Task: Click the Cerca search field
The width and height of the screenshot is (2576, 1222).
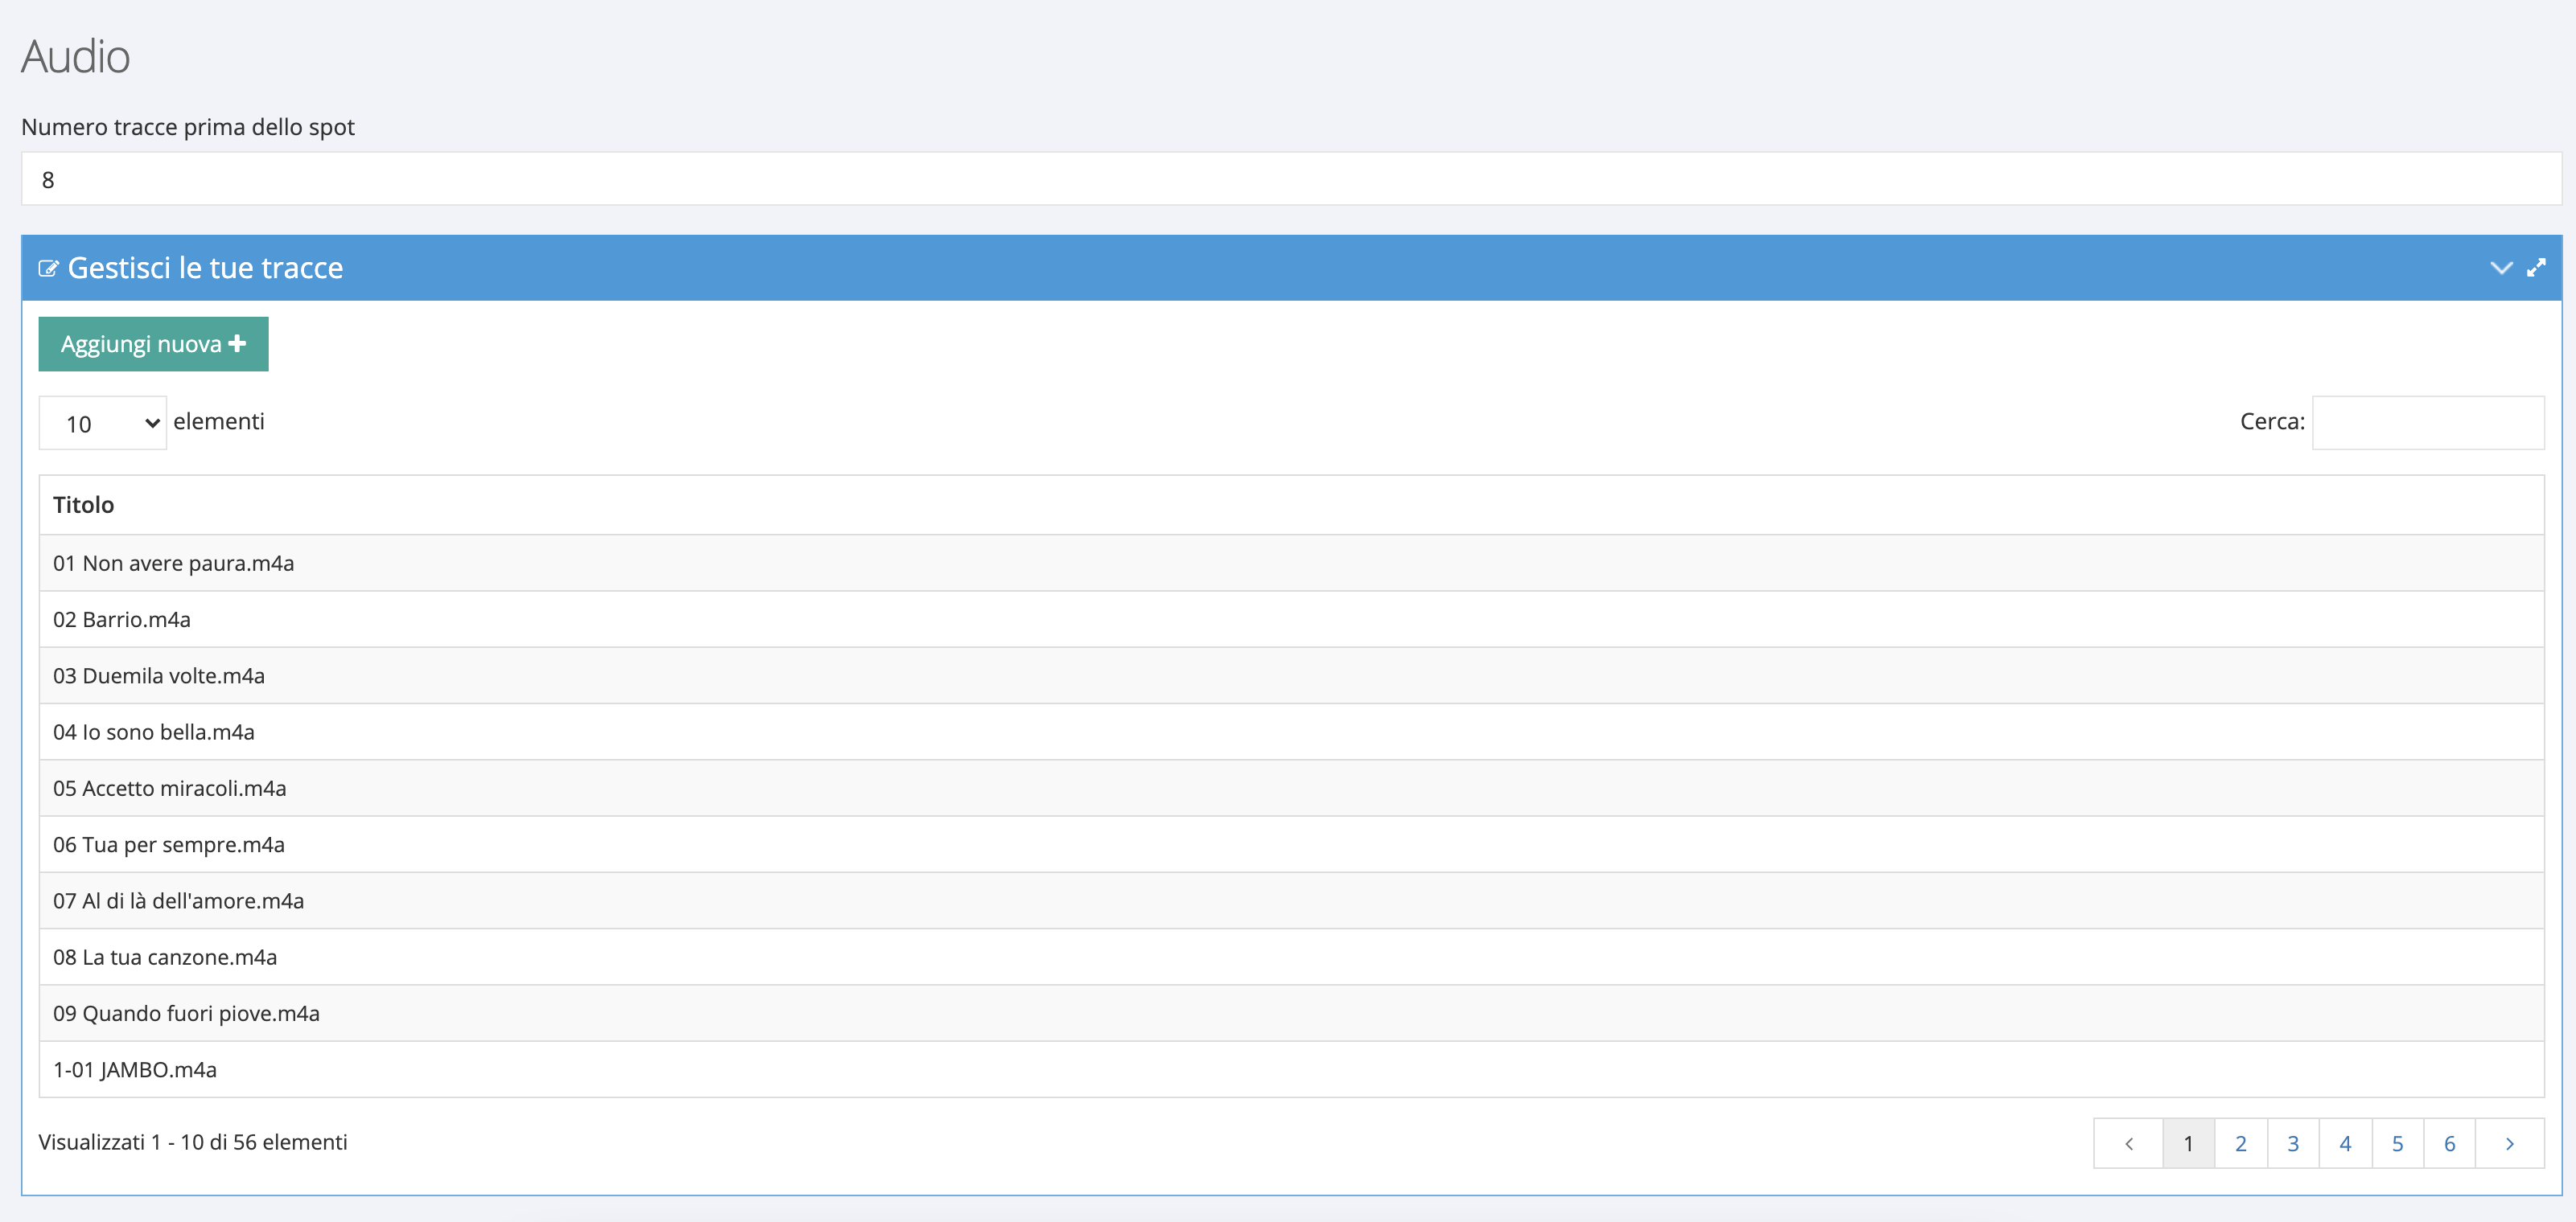Action: [2427, 423]
